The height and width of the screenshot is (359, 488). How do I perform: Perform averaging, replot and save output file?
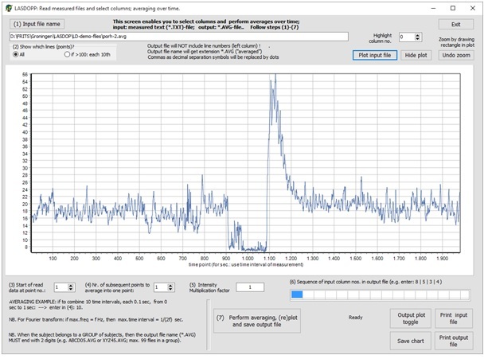257,321
